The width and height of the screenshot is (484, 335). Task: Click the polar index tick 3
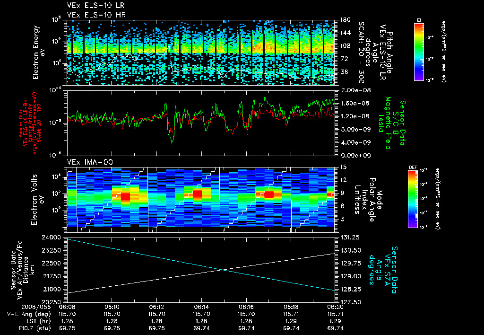pos(342,219)
